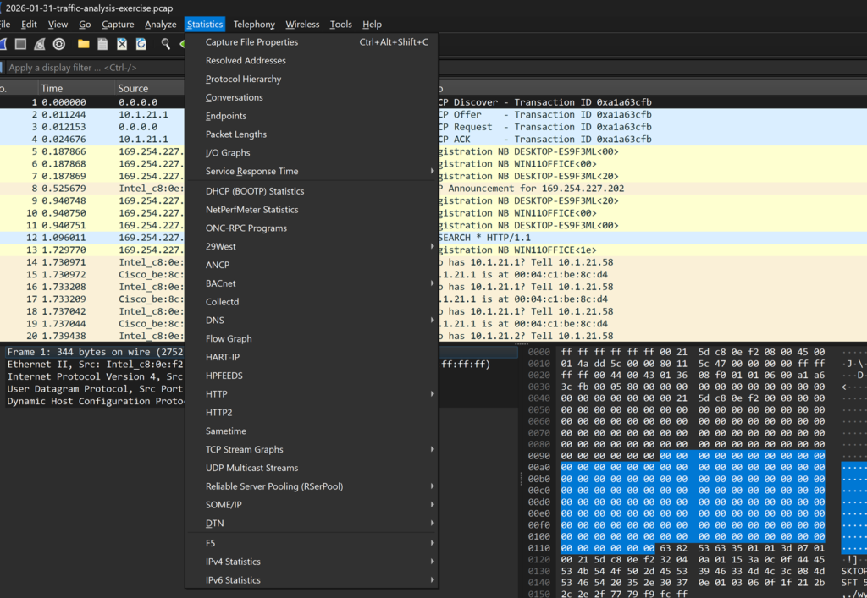Open Capture File Properties menu item
The width and height of the screenshot is (867, 598).
[x=251, y=42]
